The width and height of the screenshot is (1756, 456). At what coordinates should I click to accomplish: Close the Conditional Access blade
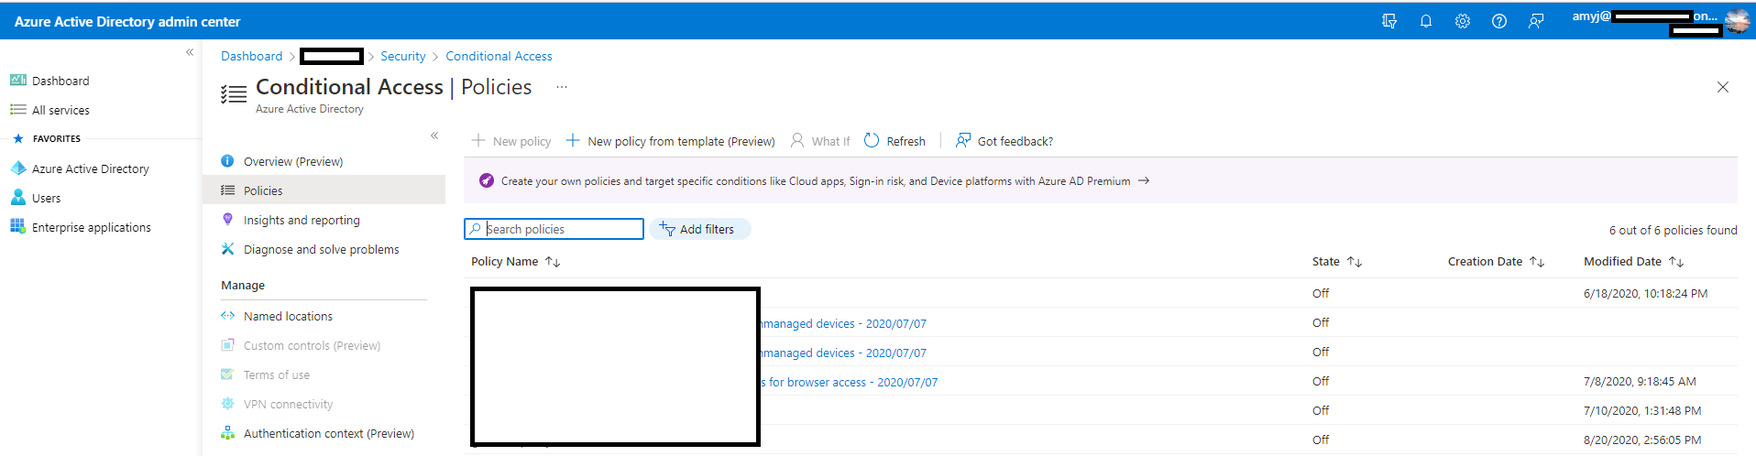[1723, 87]
